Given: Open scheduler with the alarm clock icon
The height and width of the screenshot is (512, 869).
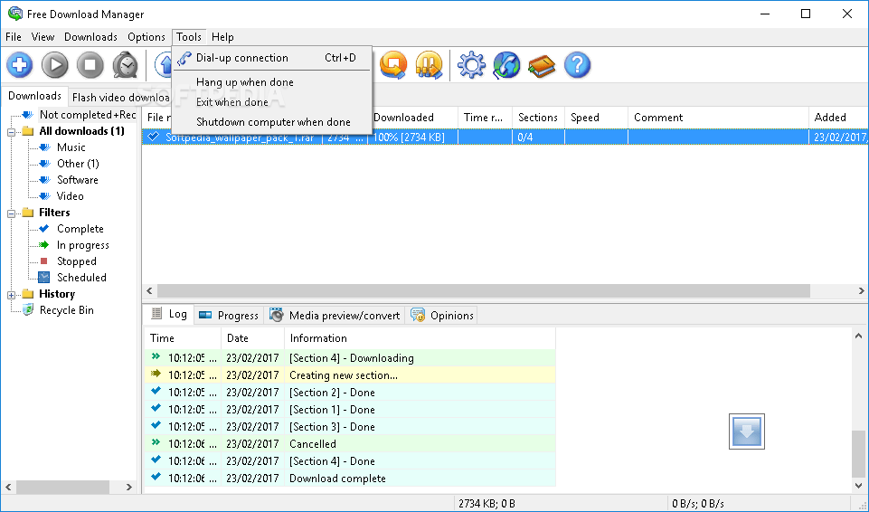Looking at the screenshot, I should [126, 65].
